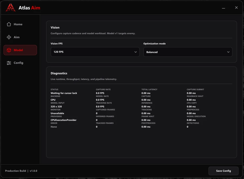The height and width of the screenshot is (179, 244).
Task: Minimize the Atlas Aim window
Action: tap(224, 8)
